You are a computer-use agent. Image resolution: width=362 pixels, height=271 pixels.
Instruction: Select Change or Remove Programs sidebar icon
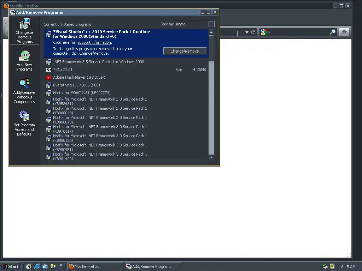(x=24, y=31)
